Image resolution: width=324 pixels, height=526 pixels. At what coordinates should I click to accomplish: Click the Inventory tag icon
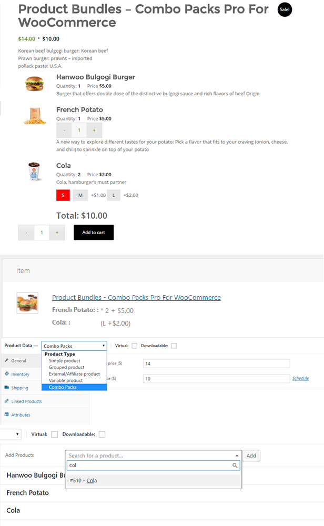[7, 373]
